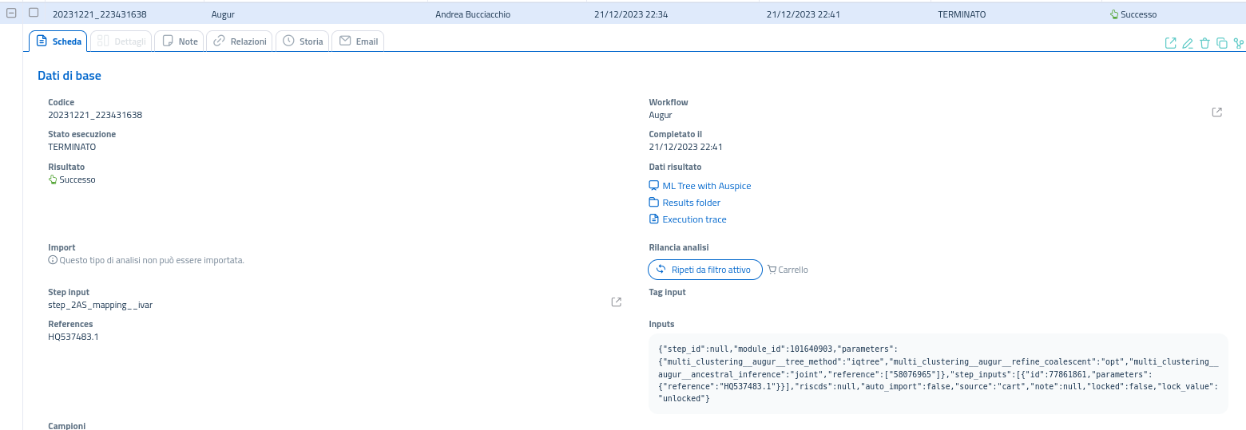The image size is (1246, 430).
Task: Open the Email tab
Action: pyautogui.click(x=358, y=41)
